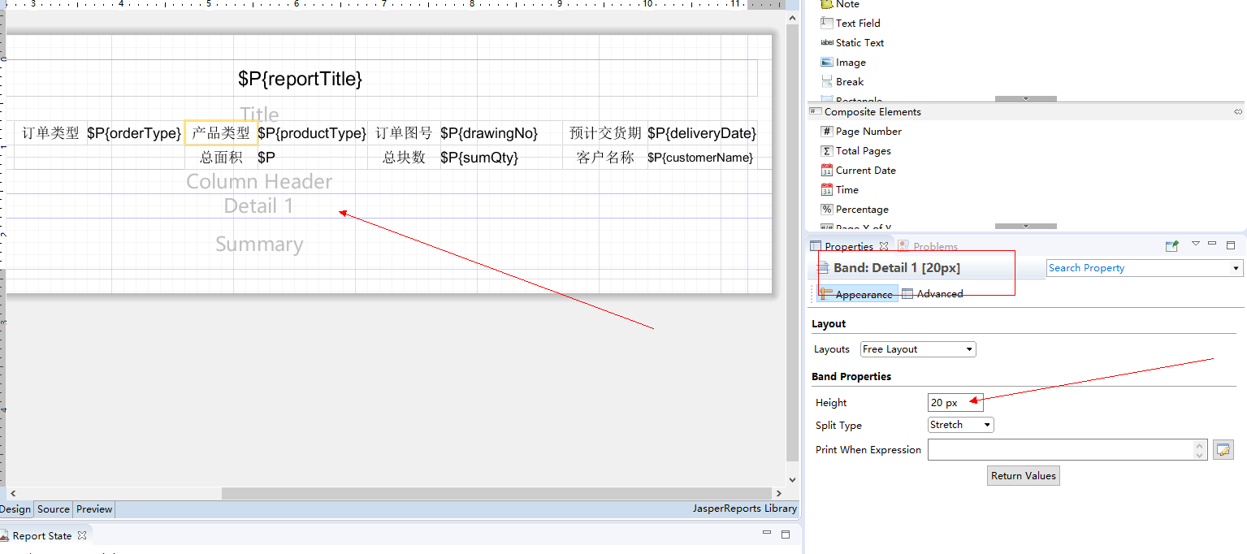This screenshot has height=554, width=1247.
Task: Pick the Current Date calendar icon
Action: pyautogui.click(x=827, y=170)
